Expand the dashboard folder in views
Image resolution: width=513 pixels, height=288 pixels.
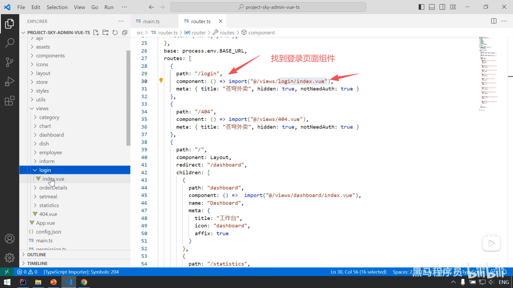[x=51, y=135]
